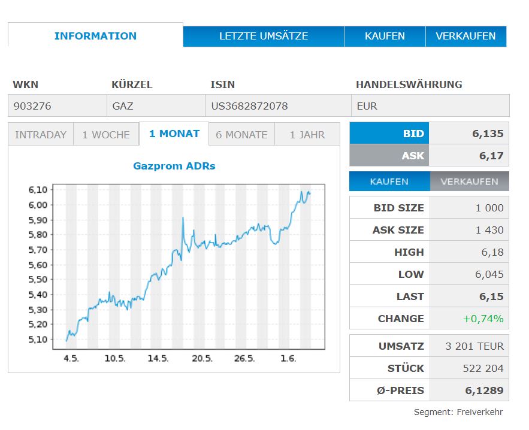Click the Segment: Freiverkehr label
Viewport: 529px width, 430px height.
coord(458,412)
